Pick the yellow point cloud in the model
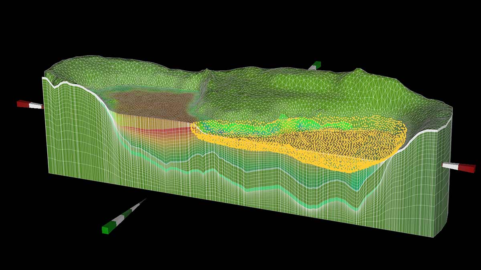 [299, 144]
